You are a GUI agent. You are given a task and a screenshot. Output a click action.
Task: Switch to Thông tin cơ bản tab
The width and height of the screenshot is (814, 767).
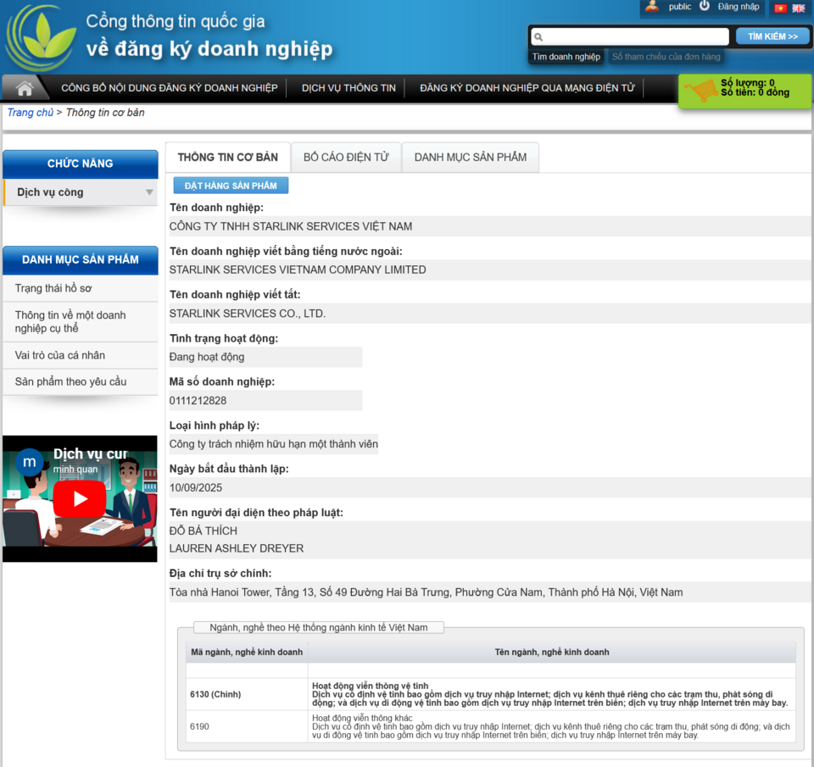coord(228,158)
